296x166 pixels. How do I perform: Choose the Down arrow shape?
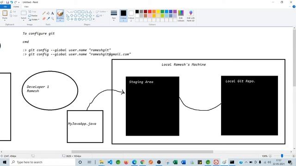pyautogui.click(x=68, y=19)
